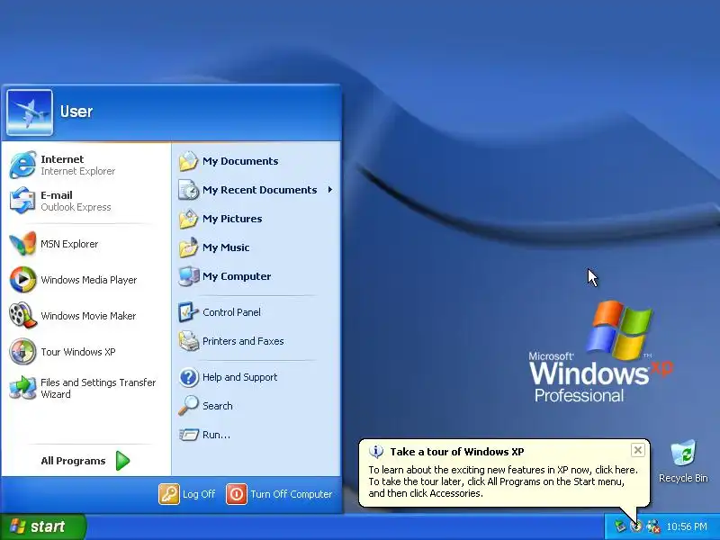
Task: Click the 'Windows Movie Maker' label
Action: coord(88,316)
